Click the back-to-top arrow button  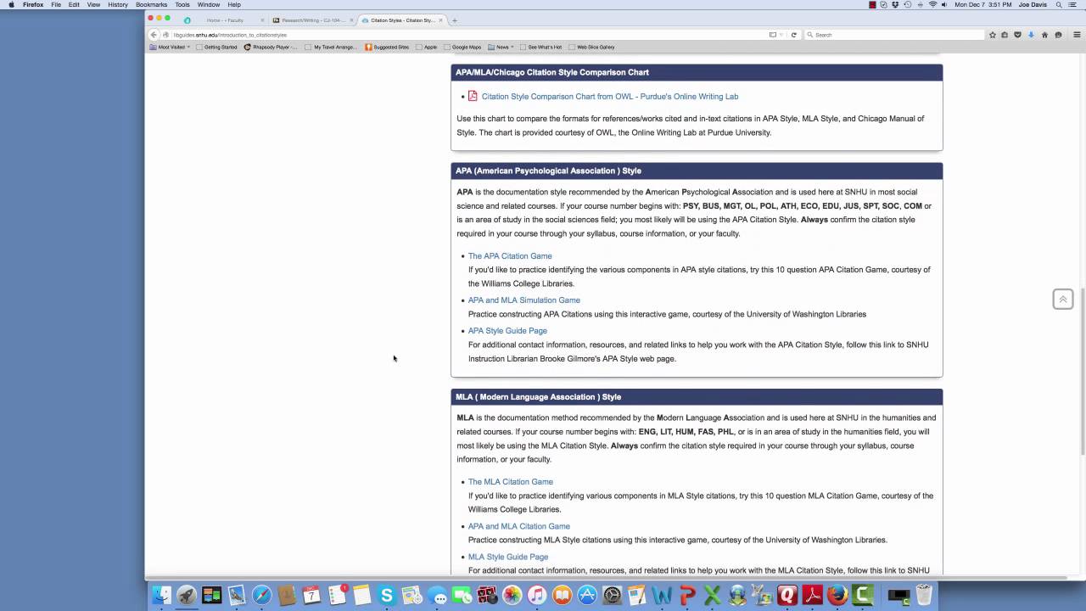coord(1063,299)
